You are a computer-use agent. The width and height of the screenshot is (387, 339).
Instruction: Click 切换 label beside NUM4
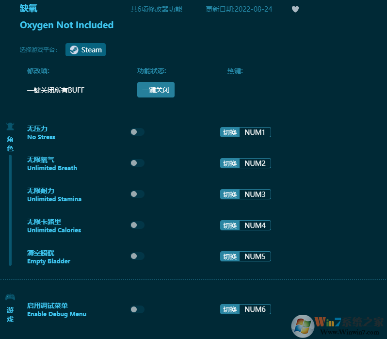tap(230, 226)
